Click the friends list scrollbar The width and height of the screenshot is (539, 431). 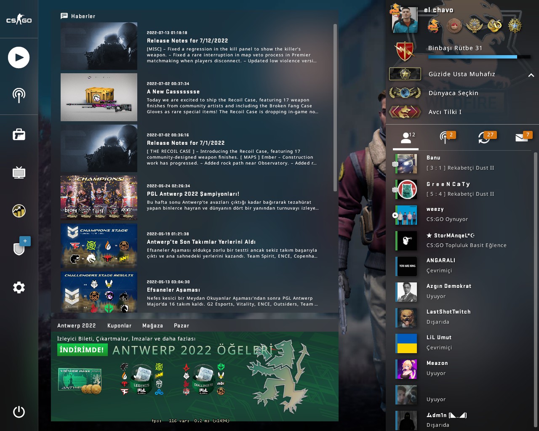pos(536,290)
